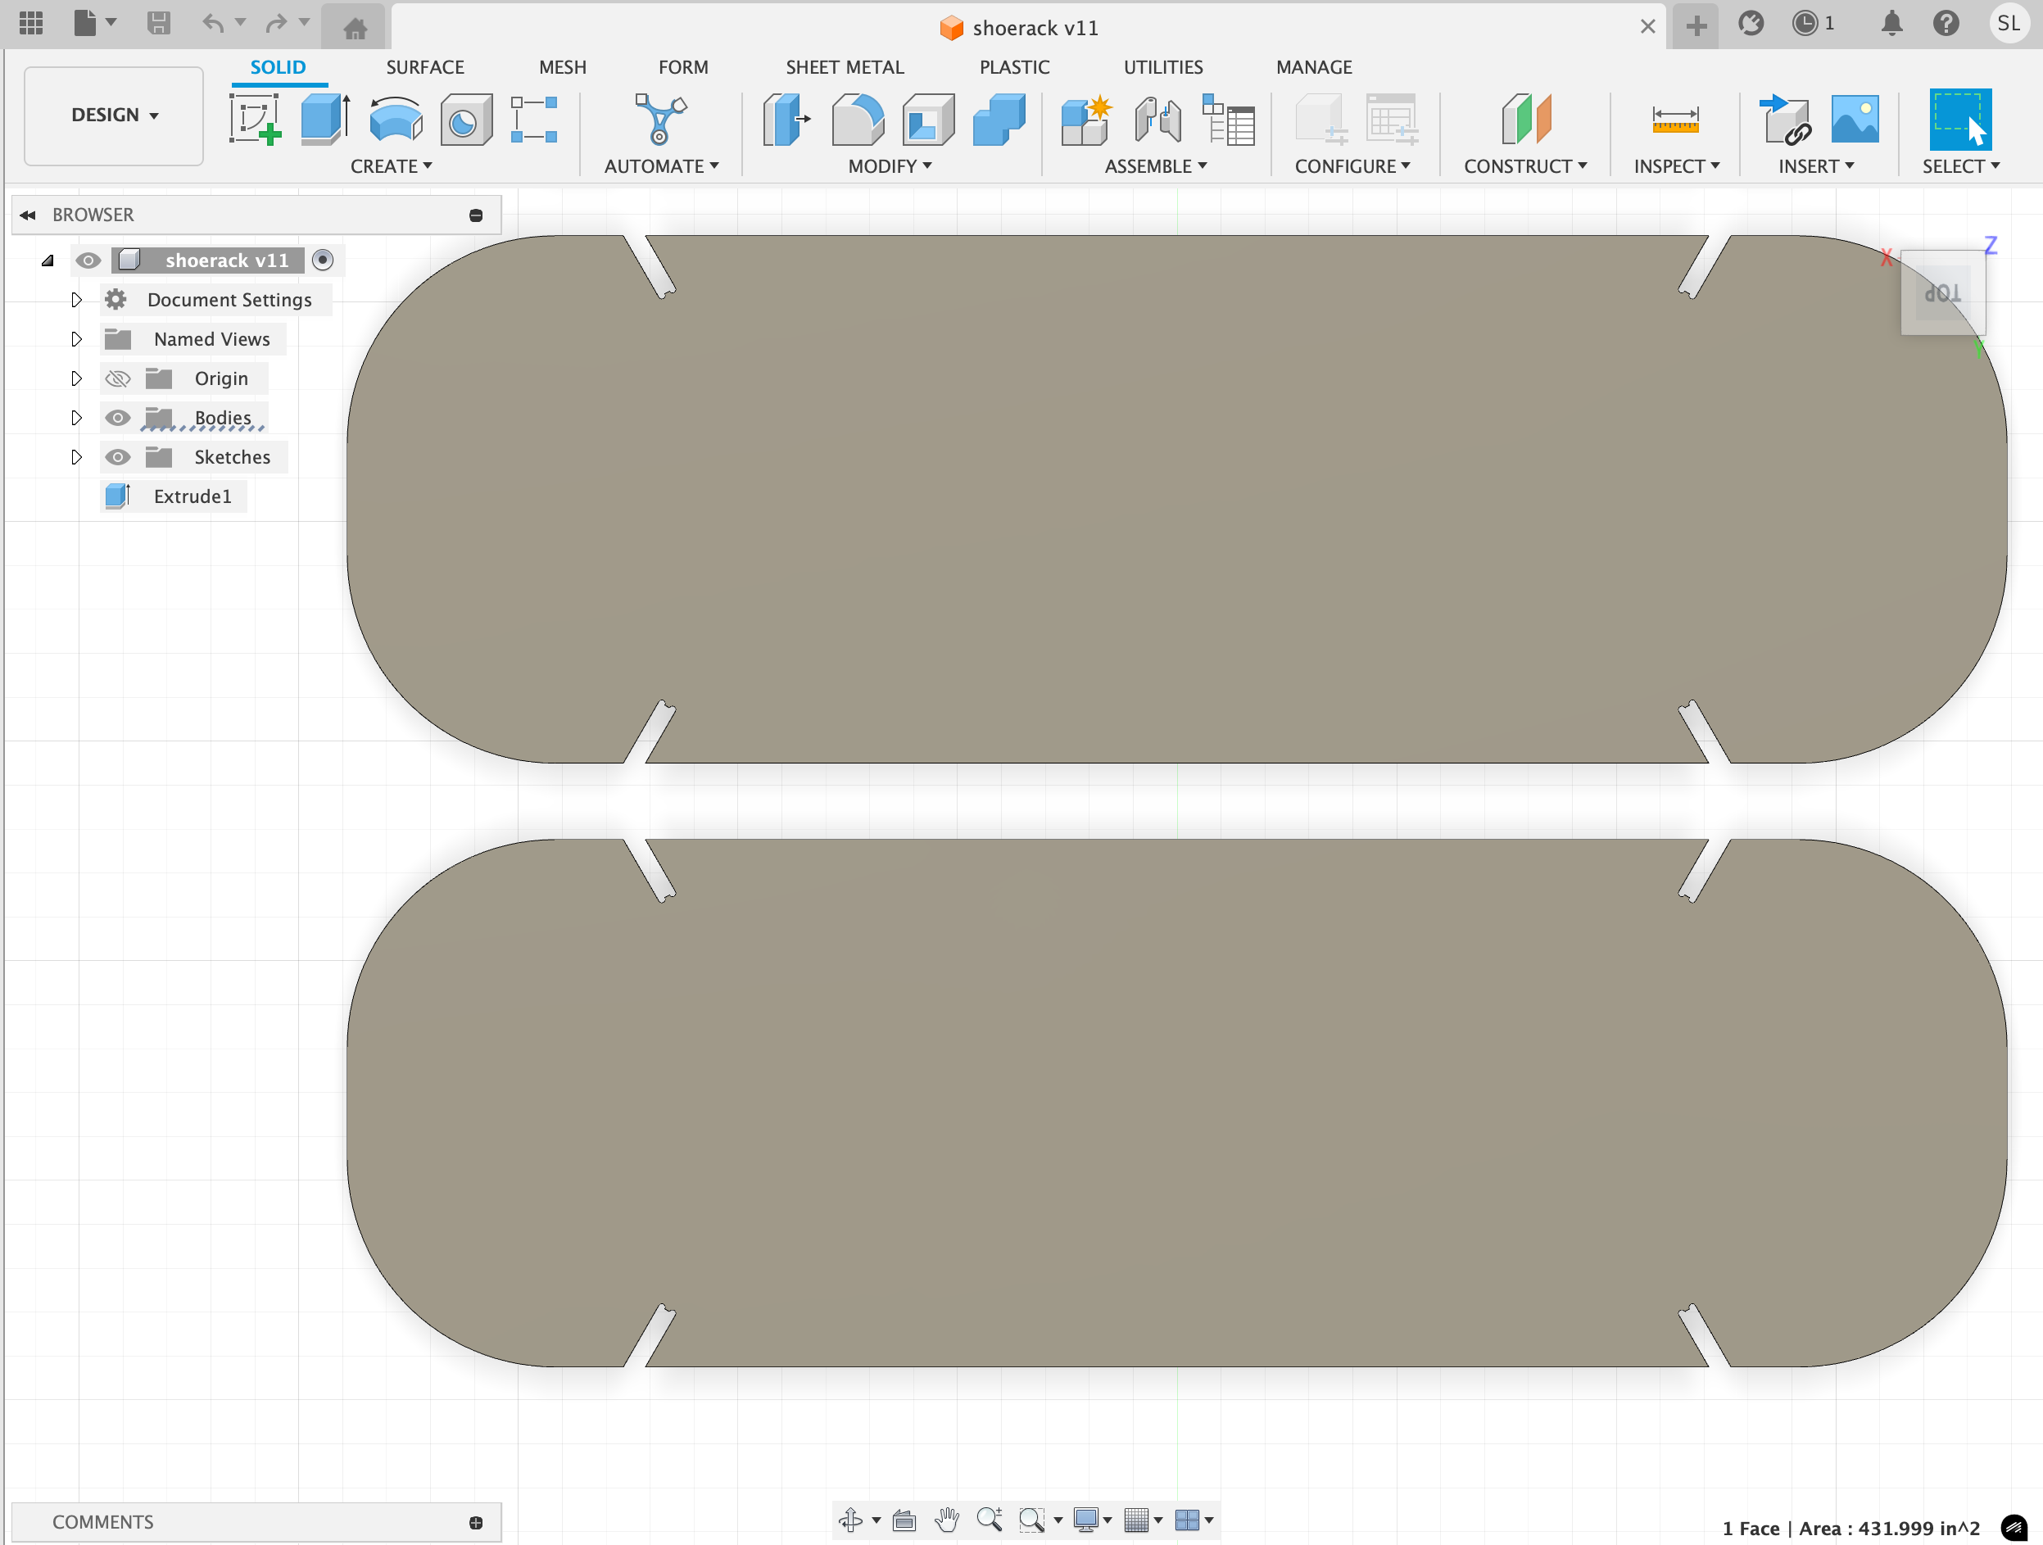Expand the Document Settings node
This screenshot has width=2043, height=1545.
[x=77, y=300]
